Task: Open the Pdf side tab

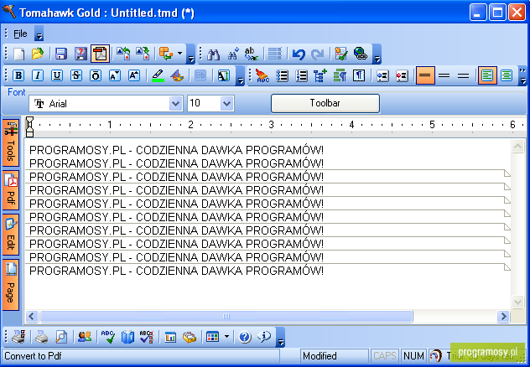Action: tap(10, 190)
